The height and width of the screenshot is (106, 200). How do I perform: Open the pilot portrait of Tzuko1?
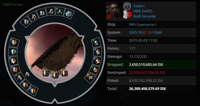[x=115, y=10]
